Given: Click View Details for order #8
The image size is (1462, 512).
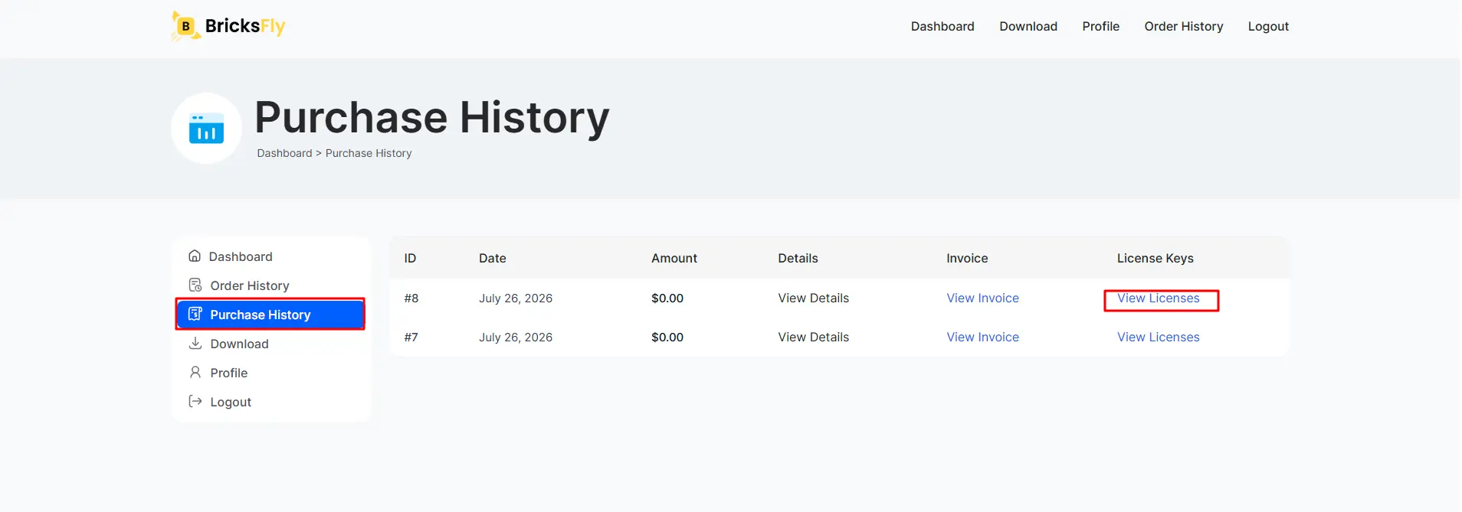Looking at the screenshot, I should pyautogui.click(x=813, y=298).
